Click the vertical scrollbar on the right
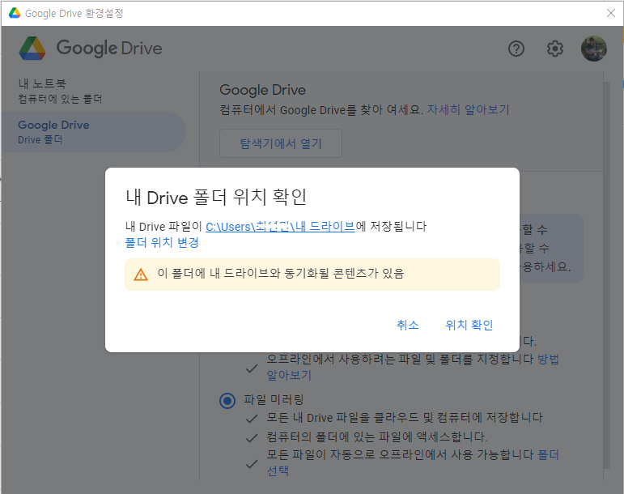The height and width of the screenshot is (494, 624). point(606,275)
